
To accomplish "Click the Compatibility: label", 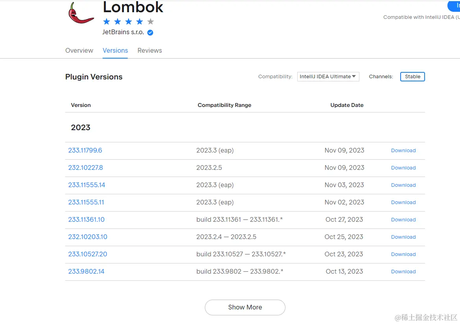I will (x=275, y=77).
